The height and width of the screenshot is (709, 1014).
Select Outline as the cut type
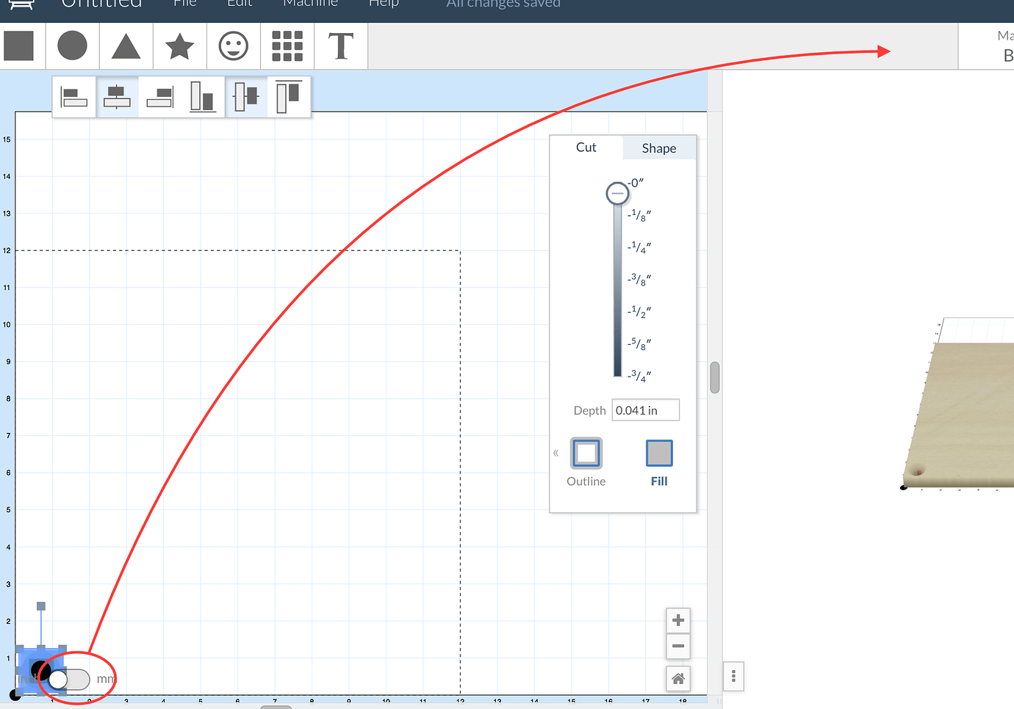coord(586,453)
